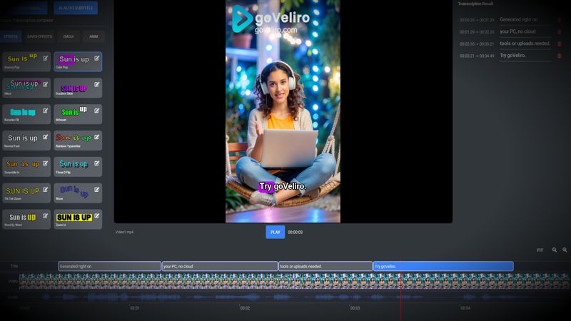Click the edit icon on the Scramble In card
Image resolution: width=571 pixels, height=321 pixels.
click(45, 163)
